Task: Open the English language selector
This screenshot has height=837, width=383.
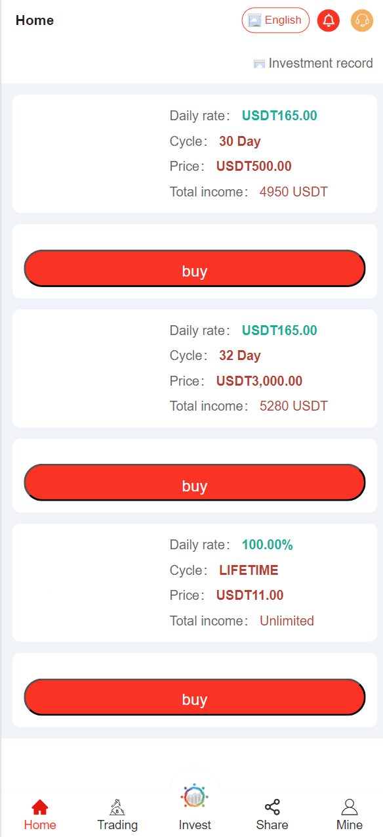Action: 275,20
